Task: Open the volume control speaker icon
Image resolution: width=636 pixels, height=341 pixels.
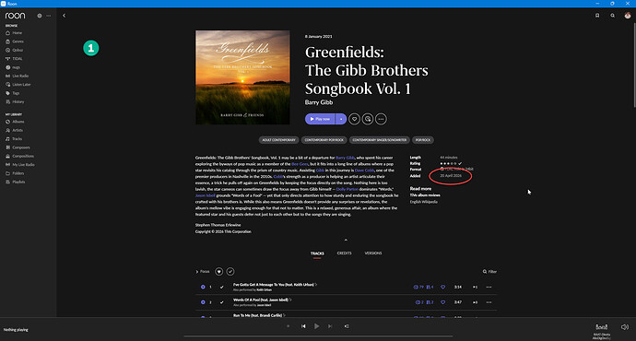Action: click(x=624, y=327)
